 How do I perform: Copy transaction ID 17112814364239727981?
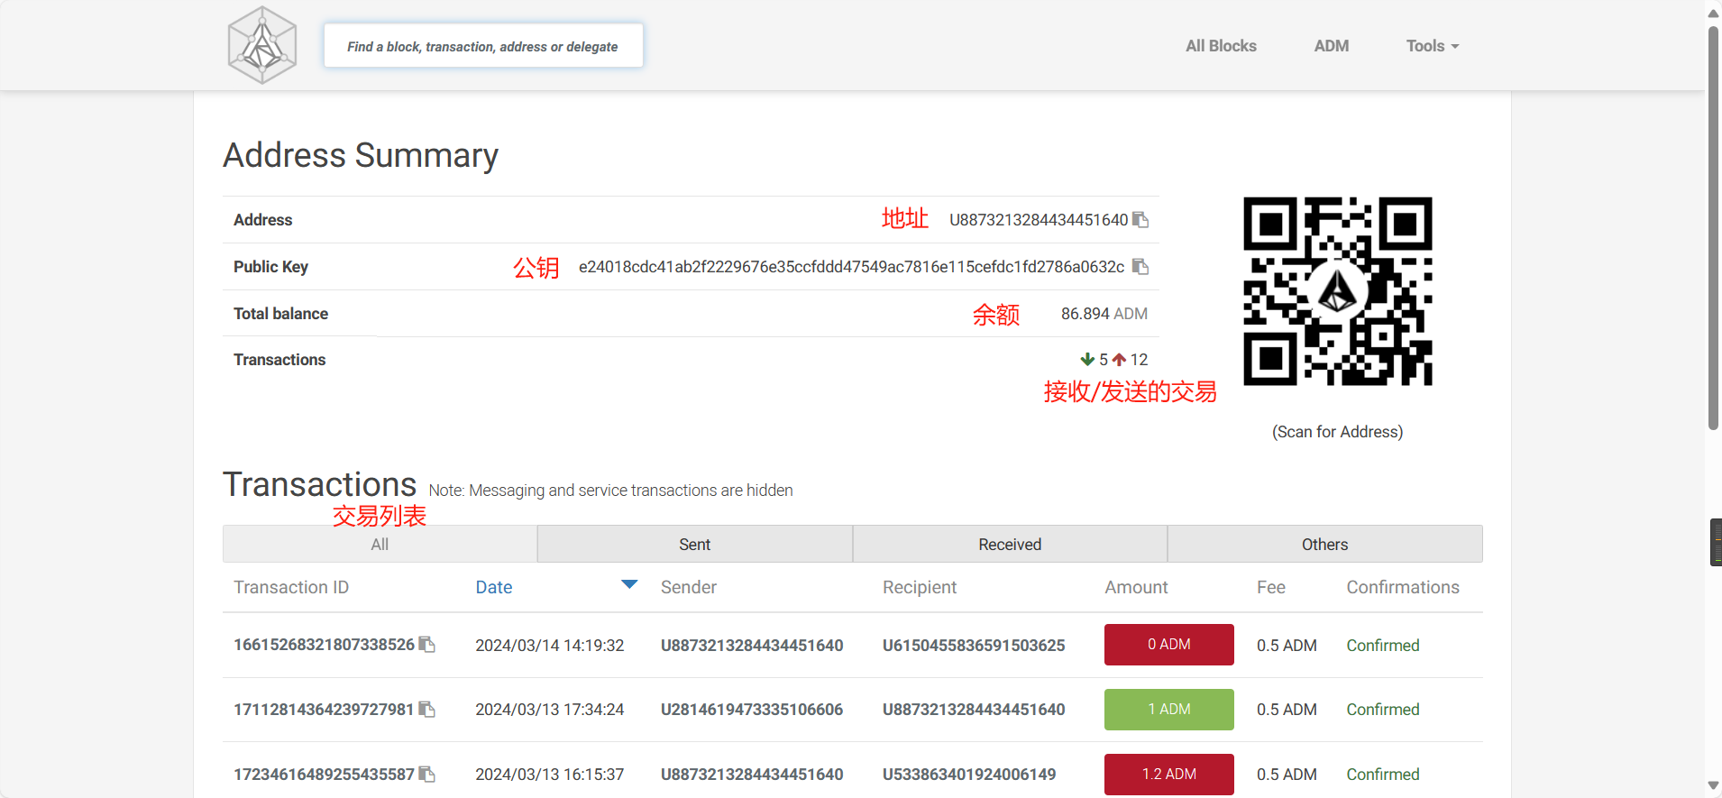click(x=427, y=710)
